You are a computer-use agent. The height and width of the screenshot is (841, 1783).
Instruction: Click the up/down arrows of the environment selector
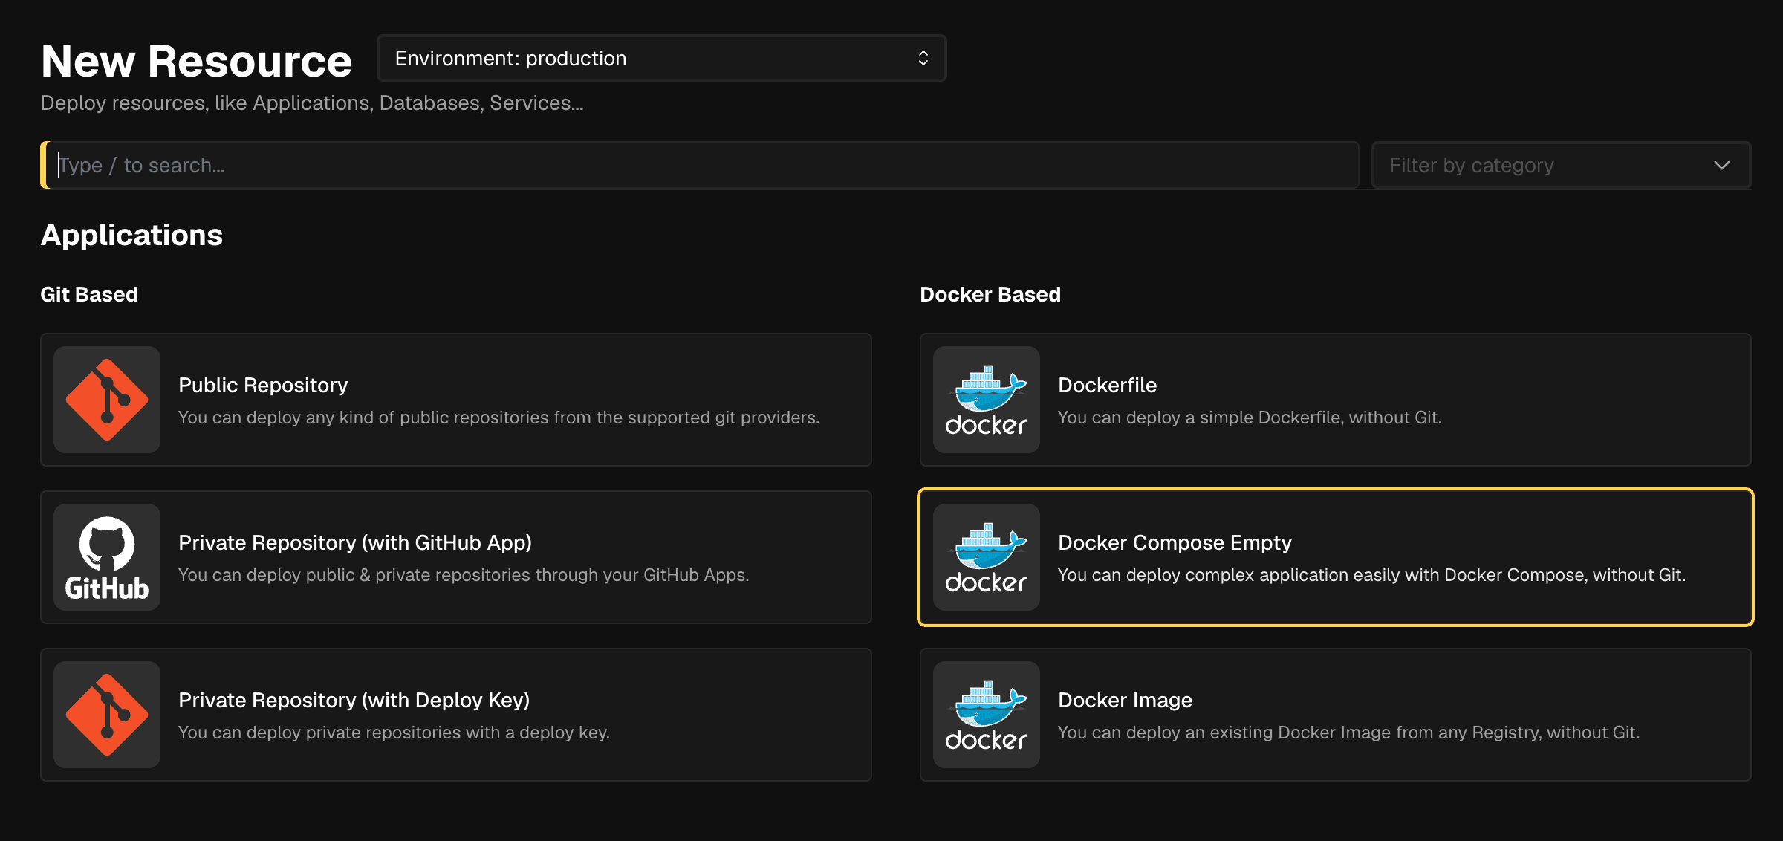coord(923,58)
